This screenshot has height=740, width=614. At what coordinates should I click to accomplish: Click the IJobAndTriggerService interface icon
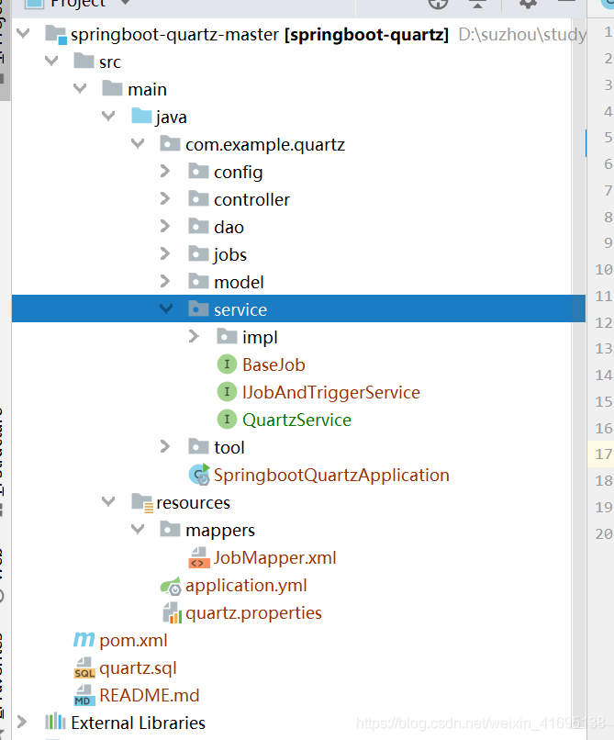(227, 391)
